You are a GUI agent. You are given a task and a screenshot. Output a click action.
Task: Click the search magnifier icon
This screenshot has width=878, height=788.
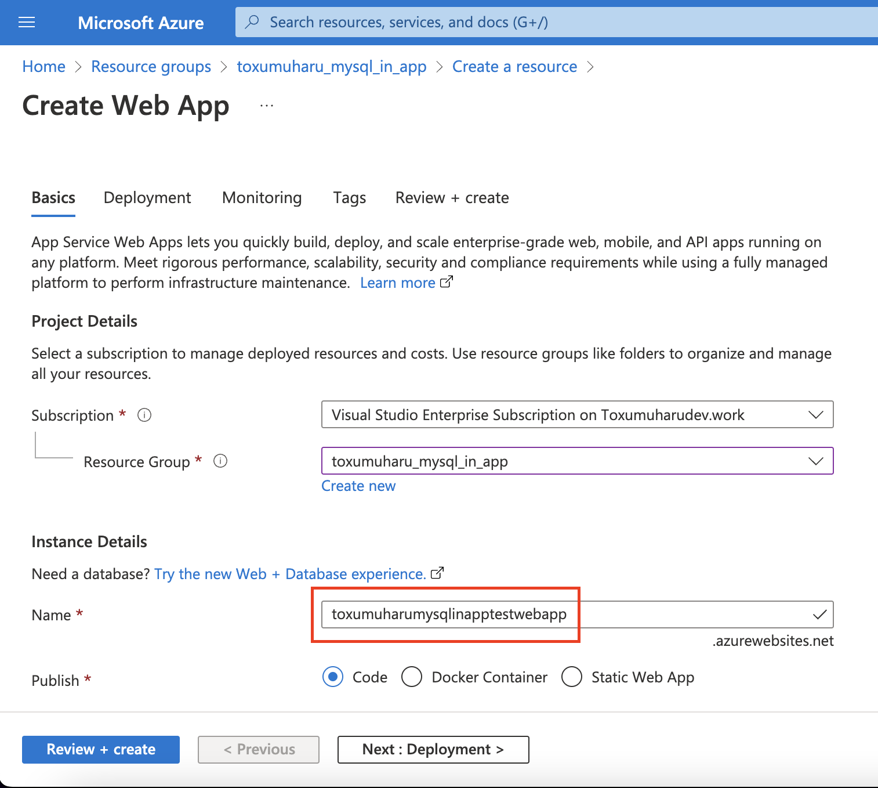pyautogui.click(x=252, y=21)
